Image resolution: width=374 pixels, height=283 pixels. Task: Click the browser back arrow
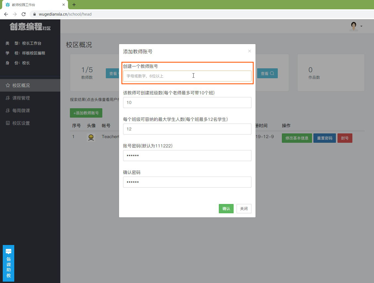(x=6, y=14)
